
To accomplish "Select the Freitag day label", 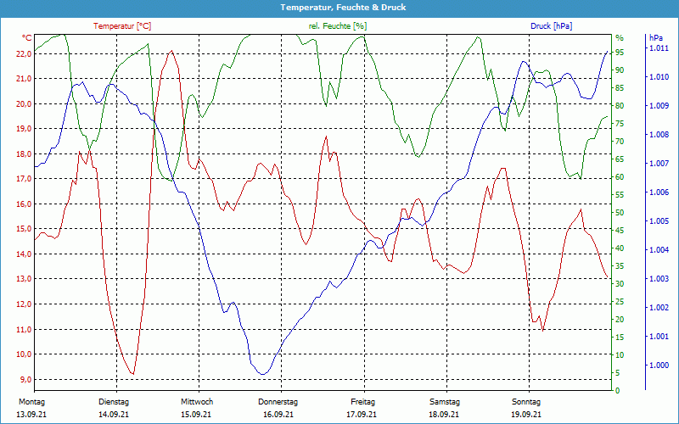I will (362, 402).
